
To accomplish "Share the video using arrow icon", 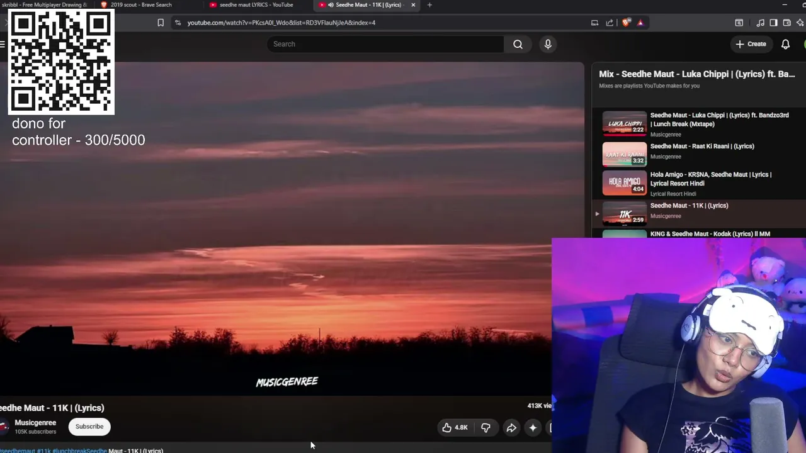I will (511, 428).
